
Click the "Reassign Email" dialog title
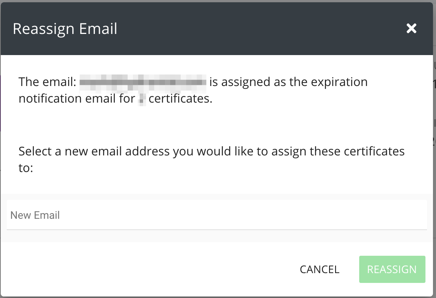tap(65, 29)
